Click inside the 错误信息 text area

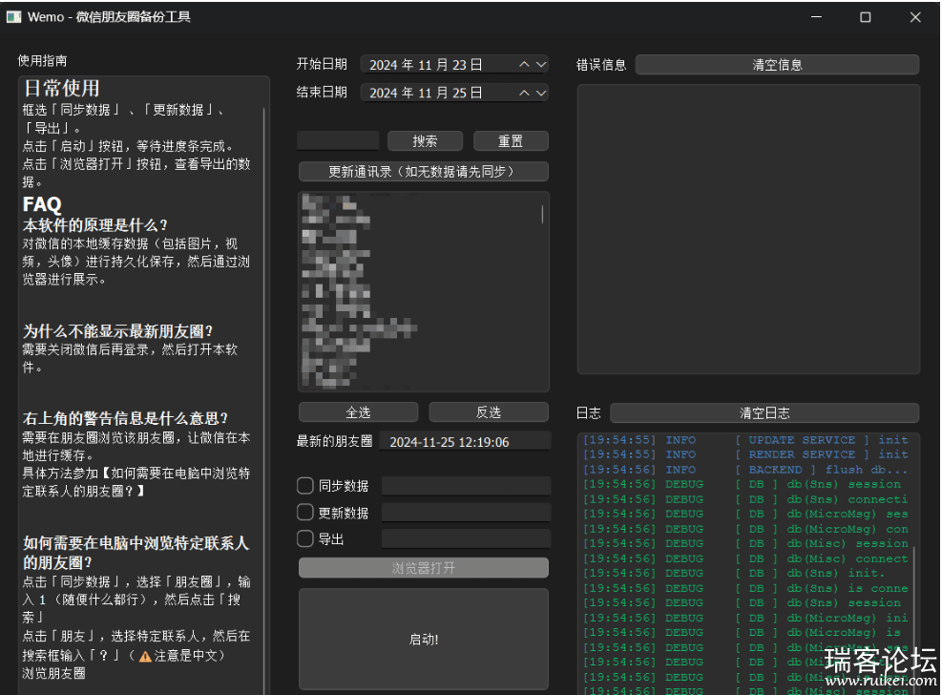pyautogui.click(x=748, y=229)
